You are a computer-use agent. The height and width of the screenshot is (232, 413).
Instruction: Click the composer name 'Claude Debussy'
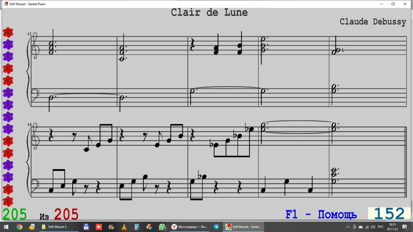(x=373, y=22)
